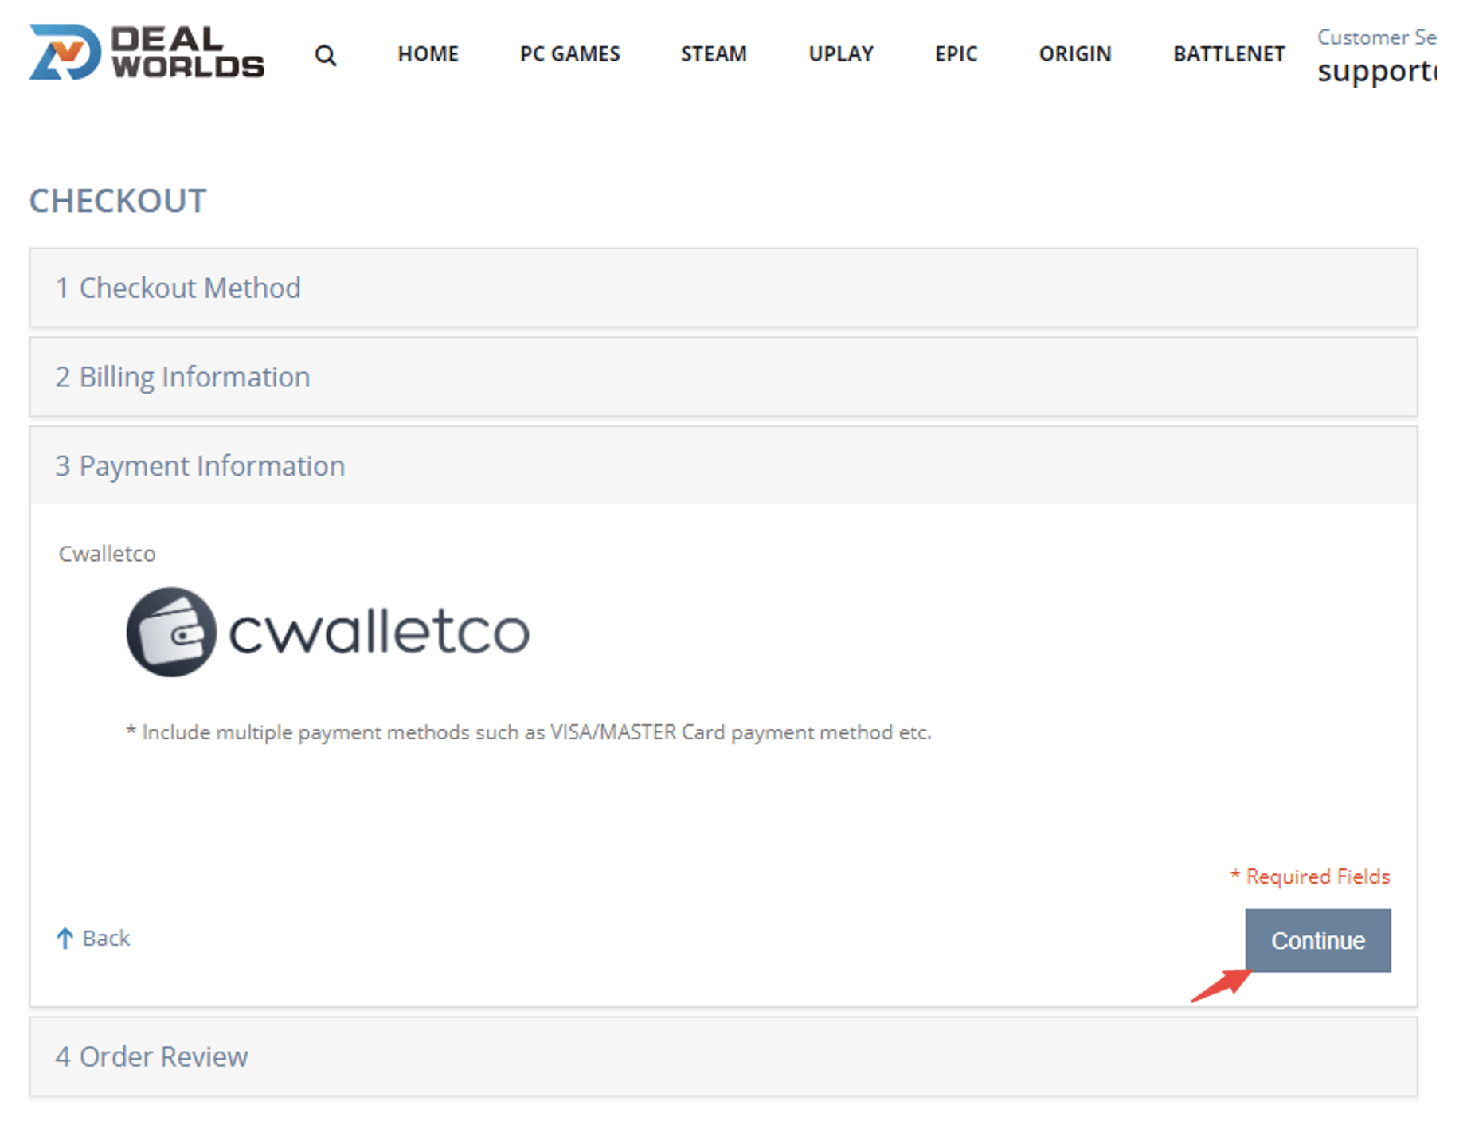Screen dimensions: 1467x1125
Task: Open search with the magnifier icon
Action: pos(325,55)
